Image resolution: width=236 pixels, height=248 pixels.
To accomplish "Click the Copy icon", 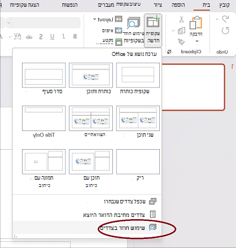I will click(181, 31).
